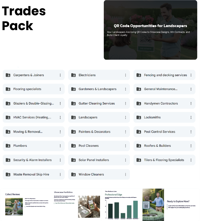Image resolution: width=200 pixels, height=221 pixels.
Task: Show options menu for Solar Panel Installers
Action: click(125, 160)
